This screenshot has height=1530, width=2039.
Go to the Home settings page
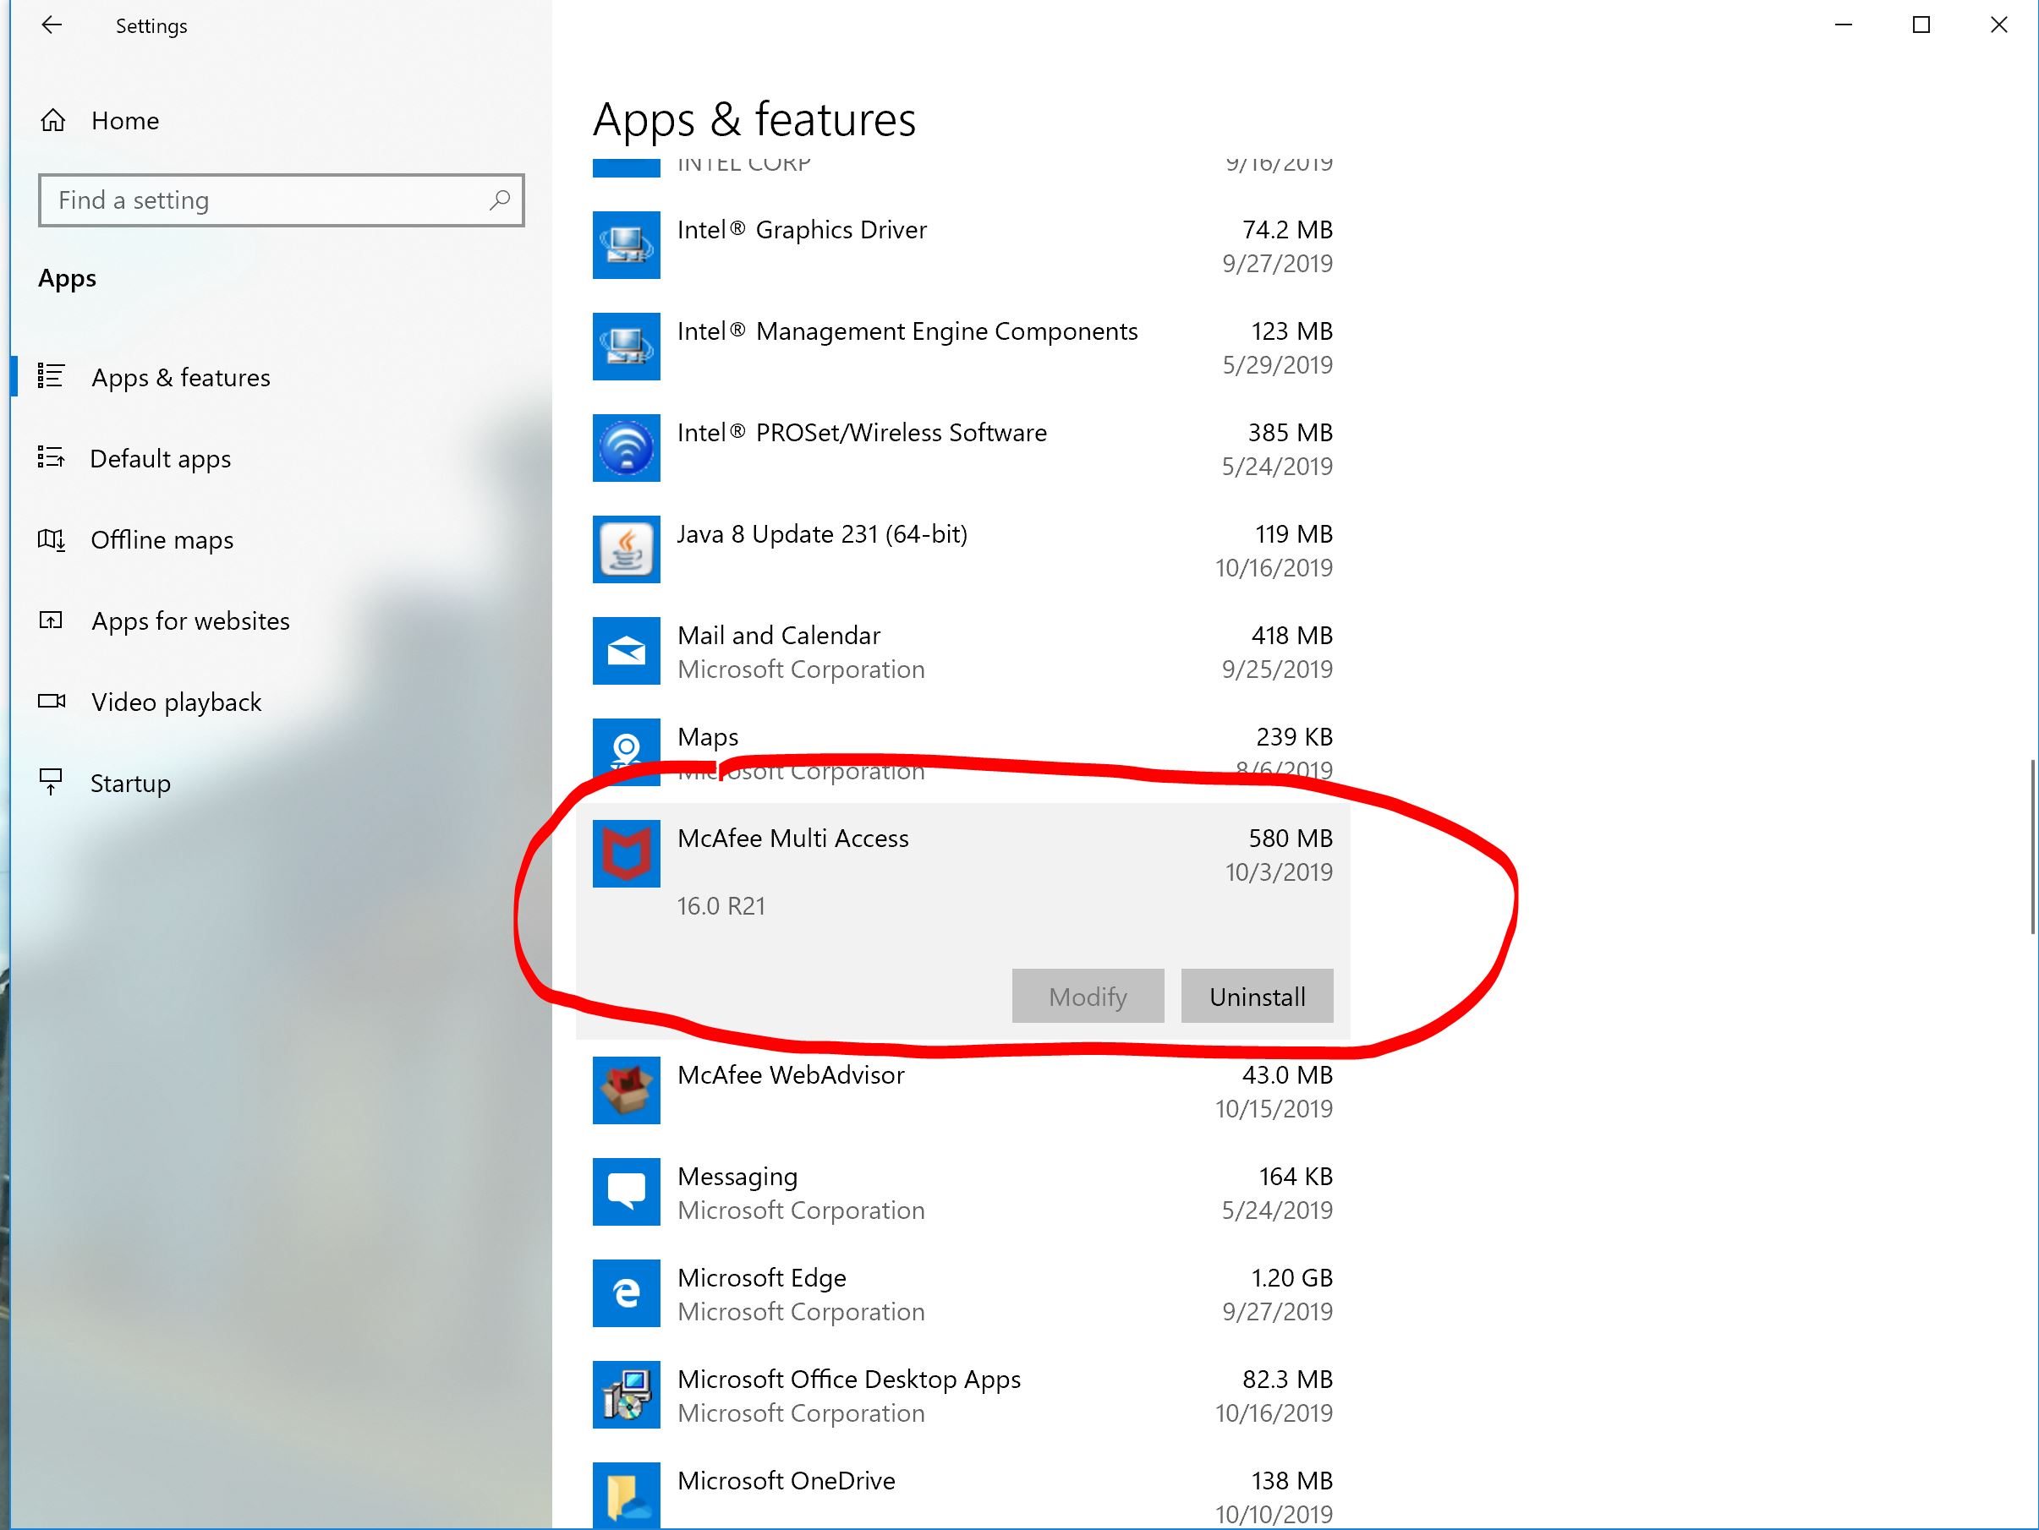(124, 121)
